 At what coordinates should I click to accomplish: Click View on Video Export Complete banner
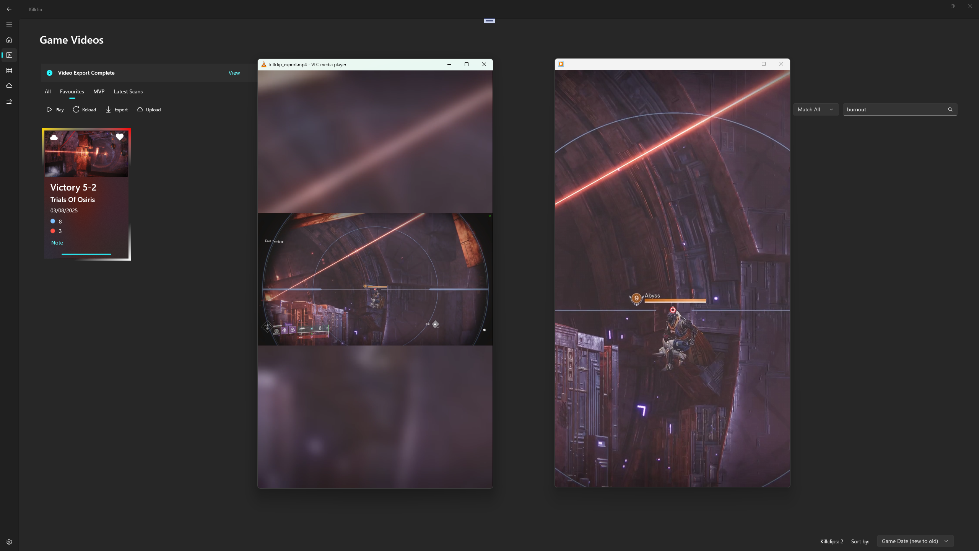234,73
